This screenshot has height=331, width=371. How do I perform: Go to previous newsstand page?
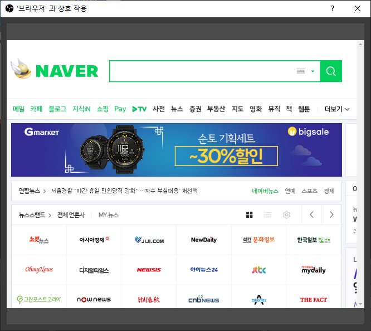point(311,215)
